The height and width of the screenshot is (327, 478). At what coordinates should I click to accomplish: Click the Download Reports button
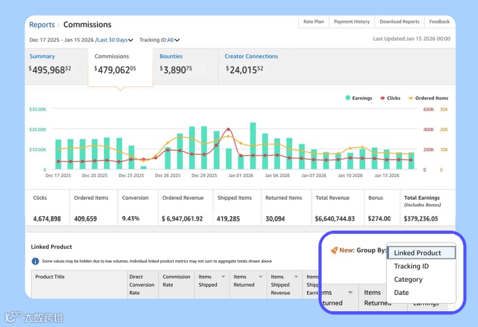399,21
